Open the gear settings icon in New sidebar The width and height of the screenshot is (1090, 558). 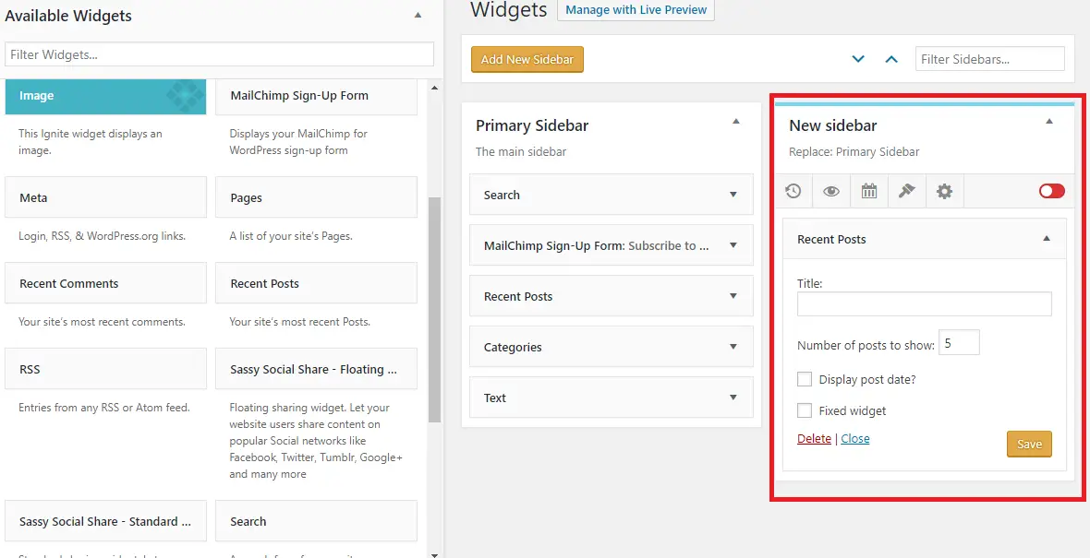click(x=944, y=192)
